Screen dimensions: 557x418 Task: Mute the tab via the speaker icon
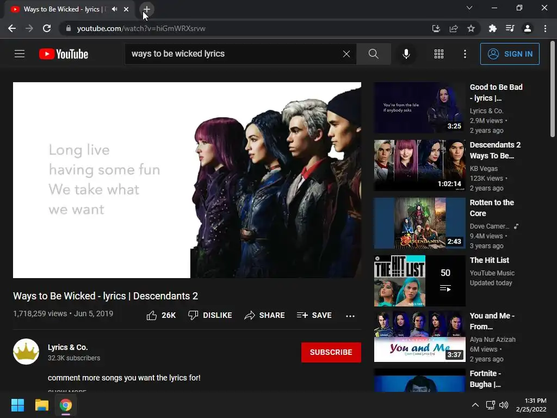(114, 9)
